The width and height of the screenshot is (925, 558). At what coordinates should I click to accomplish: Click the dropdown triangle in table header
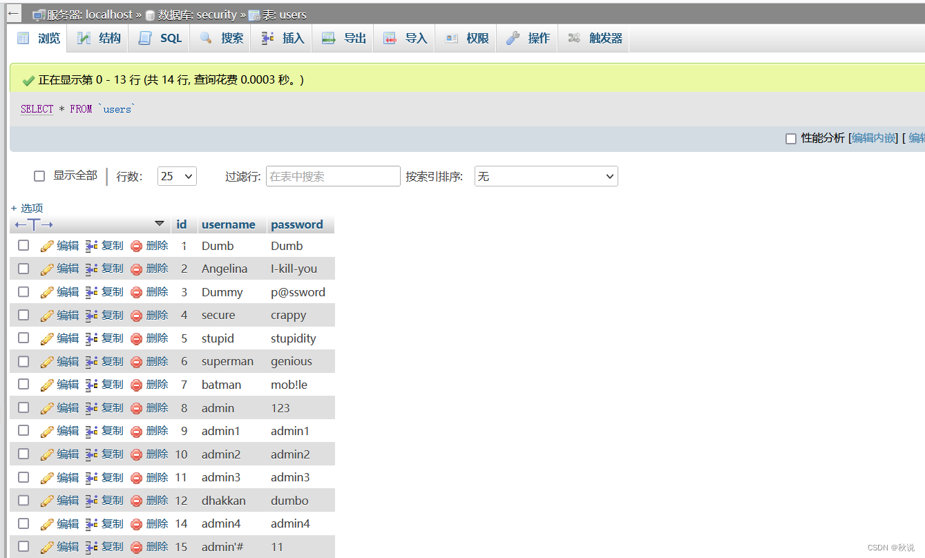(x=160, y=224)
